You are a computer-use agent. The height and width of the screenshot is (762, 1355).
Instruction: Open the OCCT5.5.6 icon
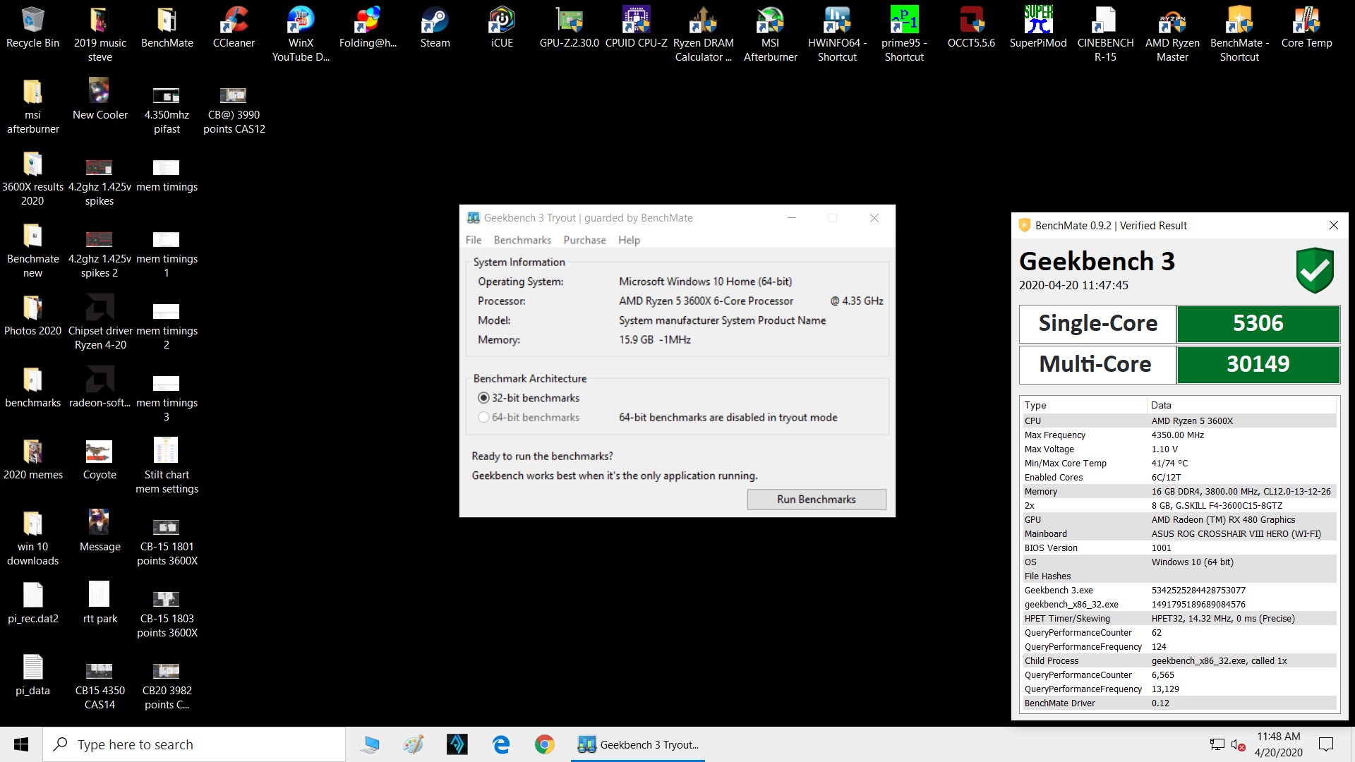tap(971, 27)
